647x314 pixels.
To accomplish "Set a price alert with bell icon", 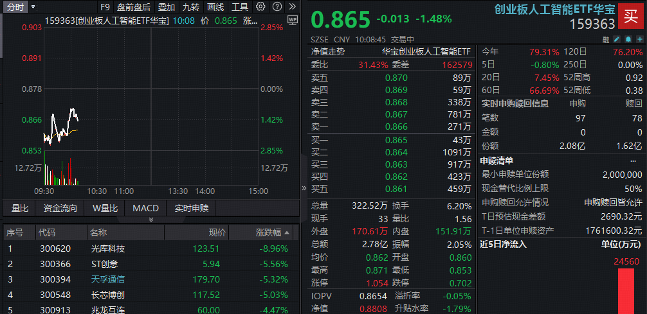I will (x=628, y=39).
